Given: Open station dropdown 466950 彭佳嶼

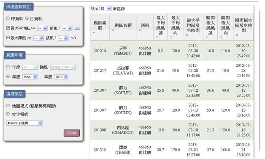Looking at the screenshot, I should tap(24, 123).
